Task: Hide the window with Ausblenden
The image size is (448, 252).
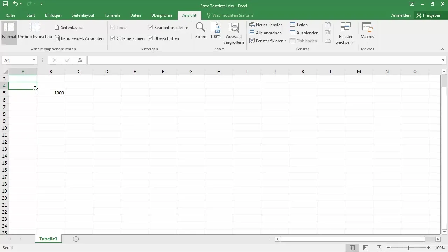Action: pyautogui.click(x=304, y=33)
